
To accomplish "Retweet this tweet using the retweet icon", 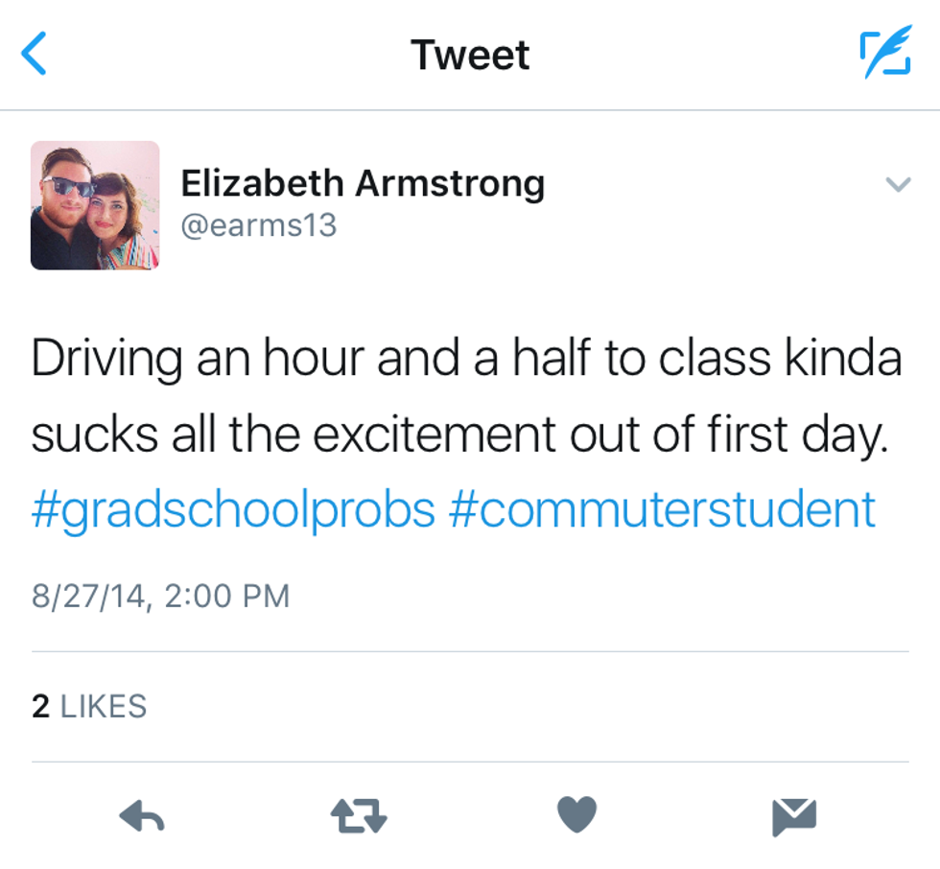I will tap(359, 817).
